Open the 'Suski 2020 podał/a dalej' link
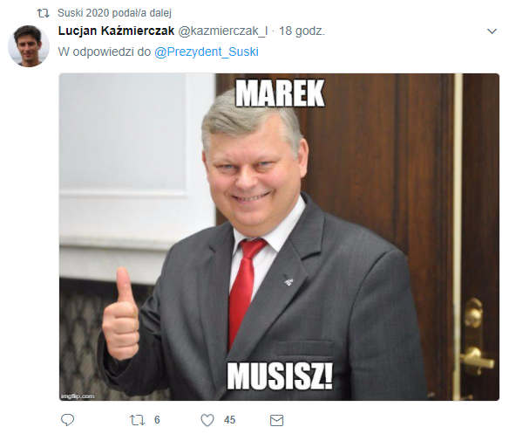The image size is (509, 434). point(114,13)
